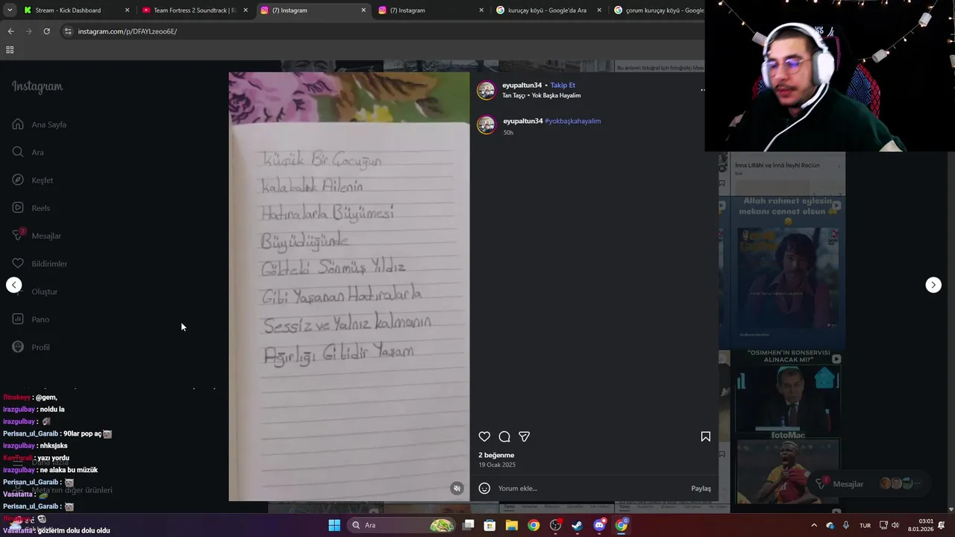Click the browser back button

10,31
